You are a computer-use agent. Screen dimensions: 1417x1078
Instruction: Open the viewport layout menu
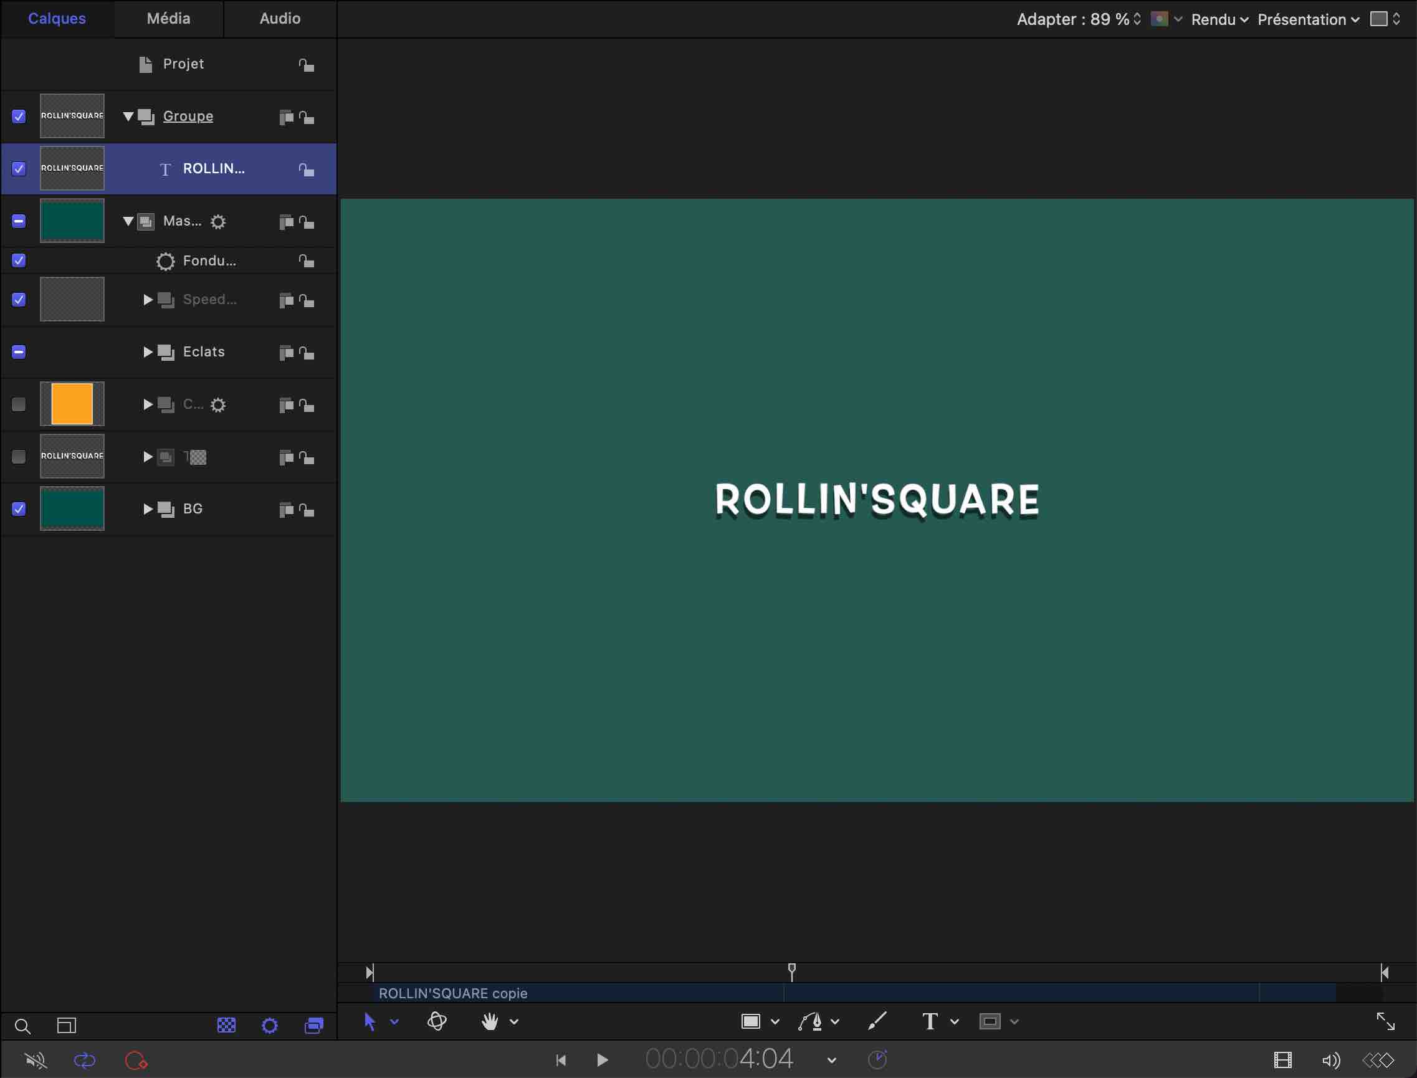(1385, 19)
